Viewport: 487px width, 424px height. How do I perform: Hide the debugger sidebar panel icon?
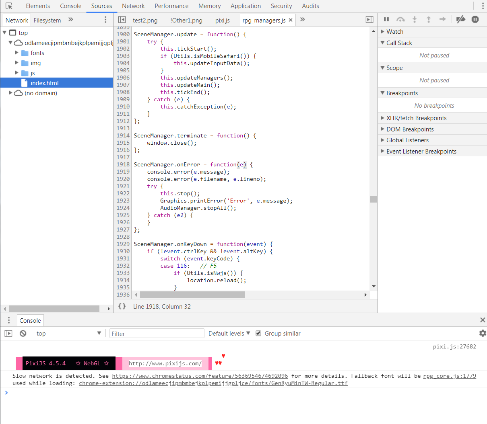pyautogui.click(x=369, y=20)
